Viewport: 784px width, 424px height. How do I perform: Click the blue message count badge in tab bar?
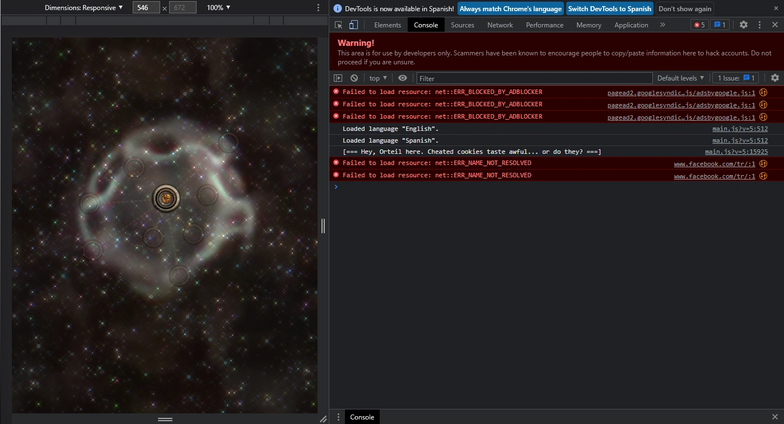tap(720, 25)
